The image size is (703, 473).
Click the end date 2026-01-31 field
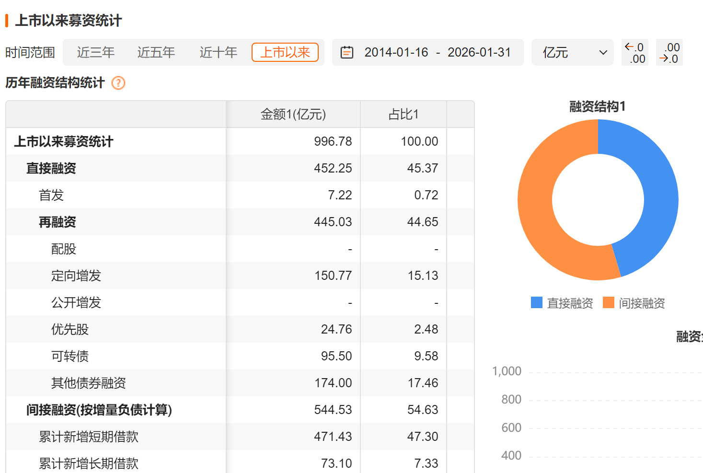[479, 52]
